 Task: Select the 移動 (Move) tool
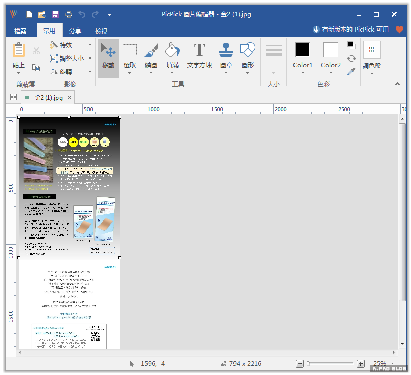[108, 55]
